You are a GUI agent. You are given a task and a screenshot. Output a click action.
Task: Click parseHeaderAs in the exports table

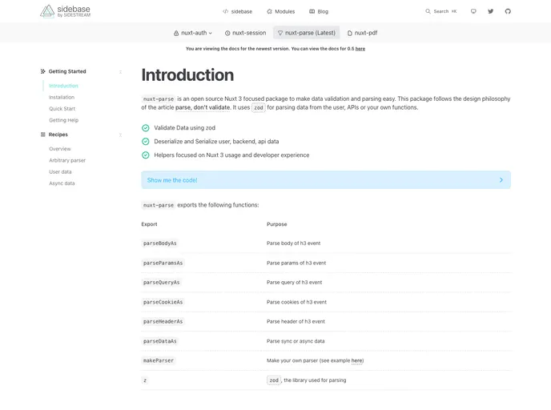click(163, 321)
